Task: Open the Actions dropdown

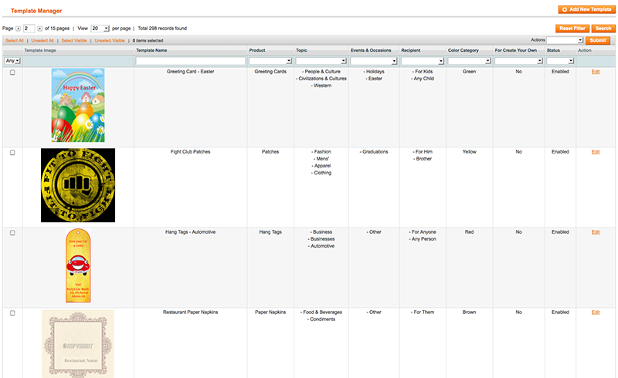Action: (565, 40)
